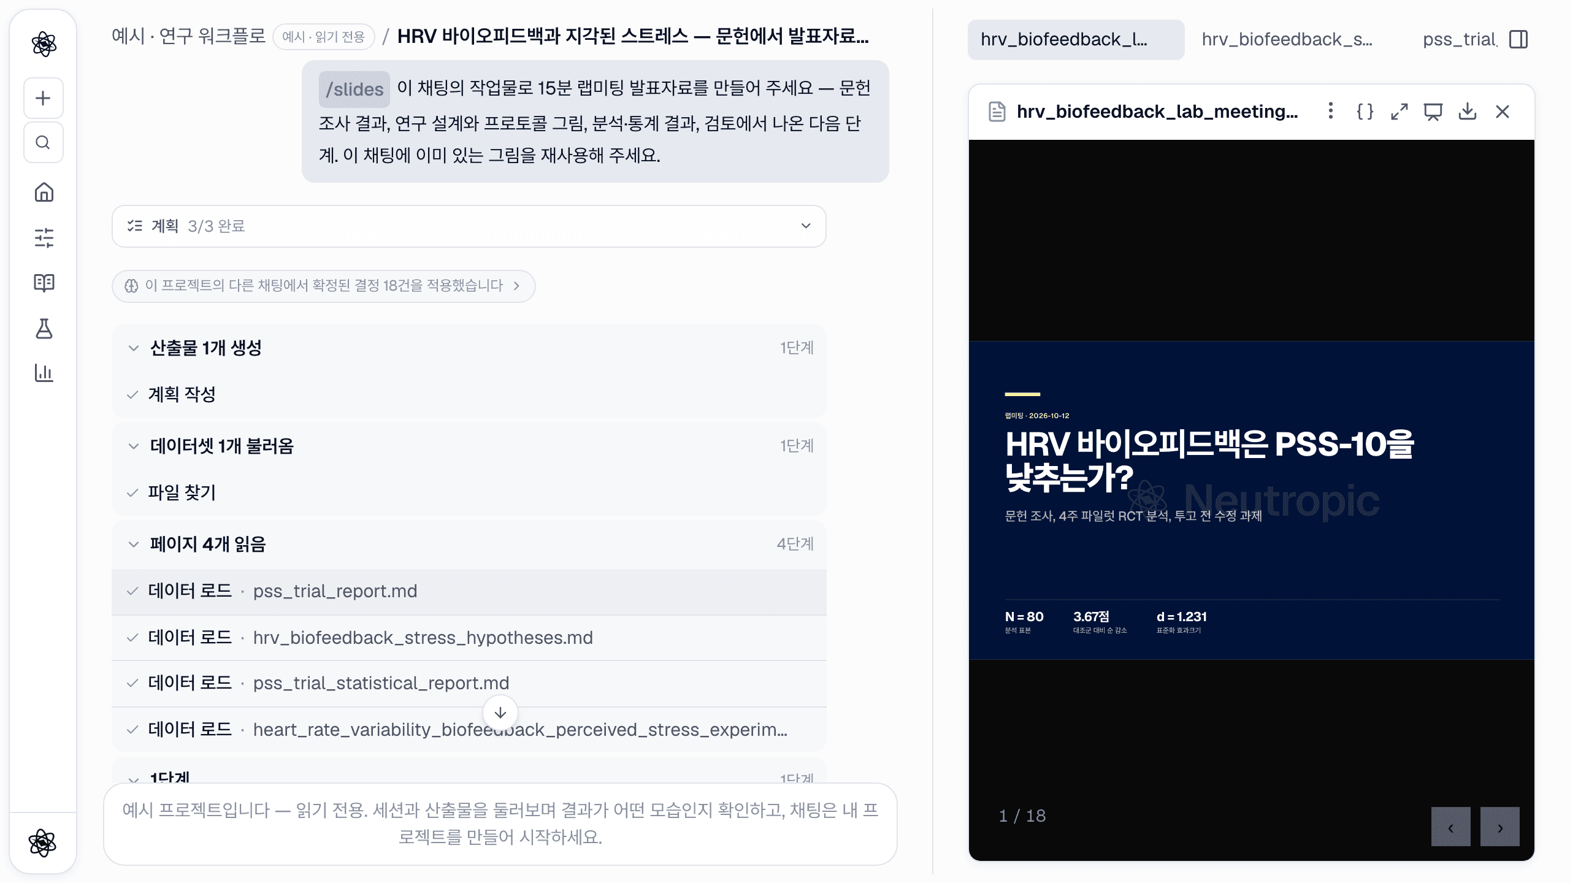Viewport: 1570px width, 883px height.
Task: Expand the slide preview to fullscreen
Action: tap(1399, 112)
